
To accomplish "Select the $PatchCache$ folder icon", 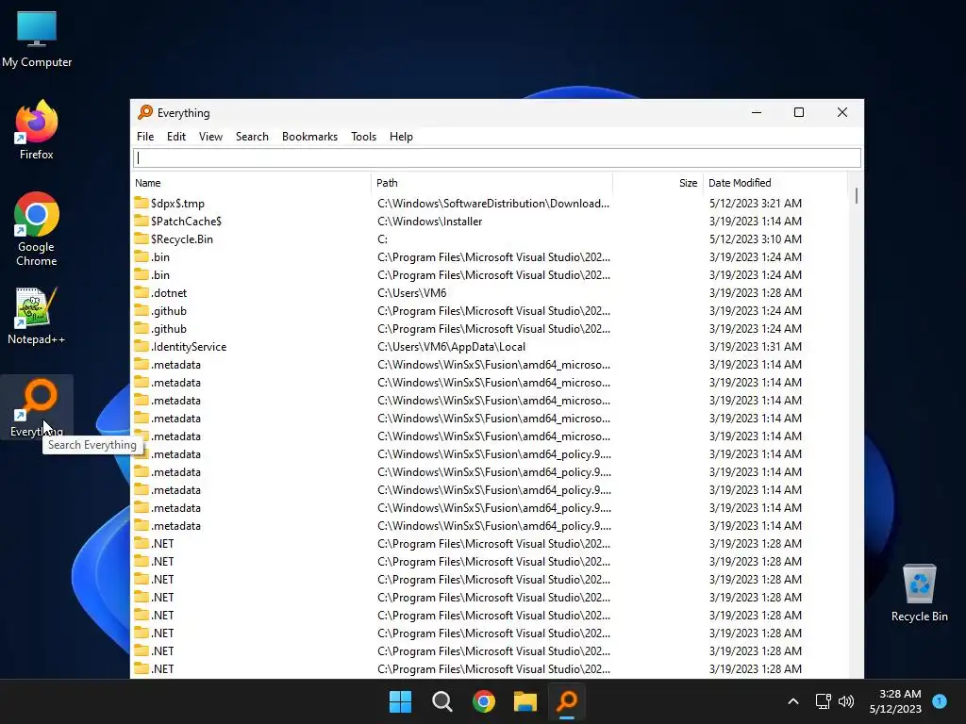I will click(142, 221).
